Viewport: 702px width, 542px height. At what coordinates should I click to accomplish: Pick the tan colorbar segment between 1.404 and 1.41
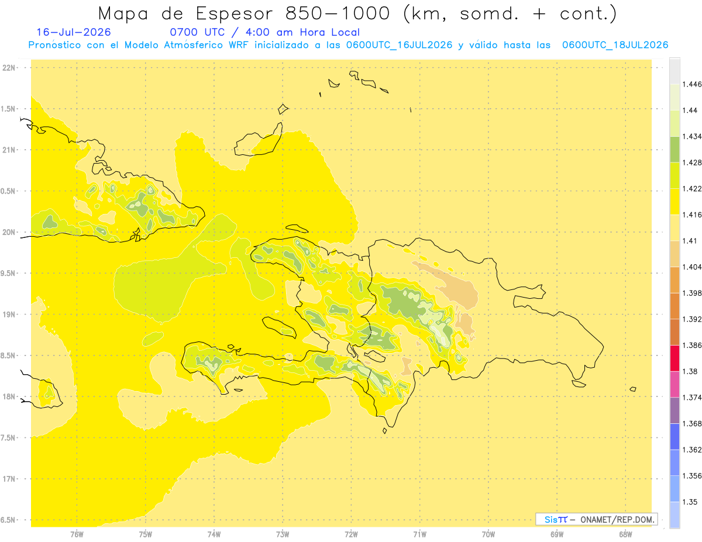[675, 254]
